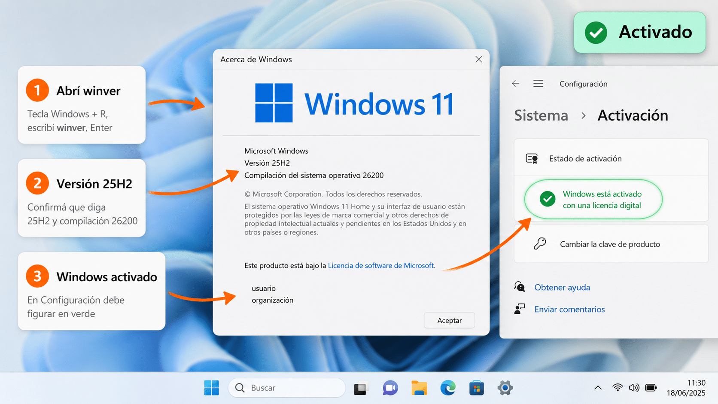Close the Acerca de Windows dialog
Image resolution: width=718 pixels, height=404 pixels.
(x=479, y=59)
